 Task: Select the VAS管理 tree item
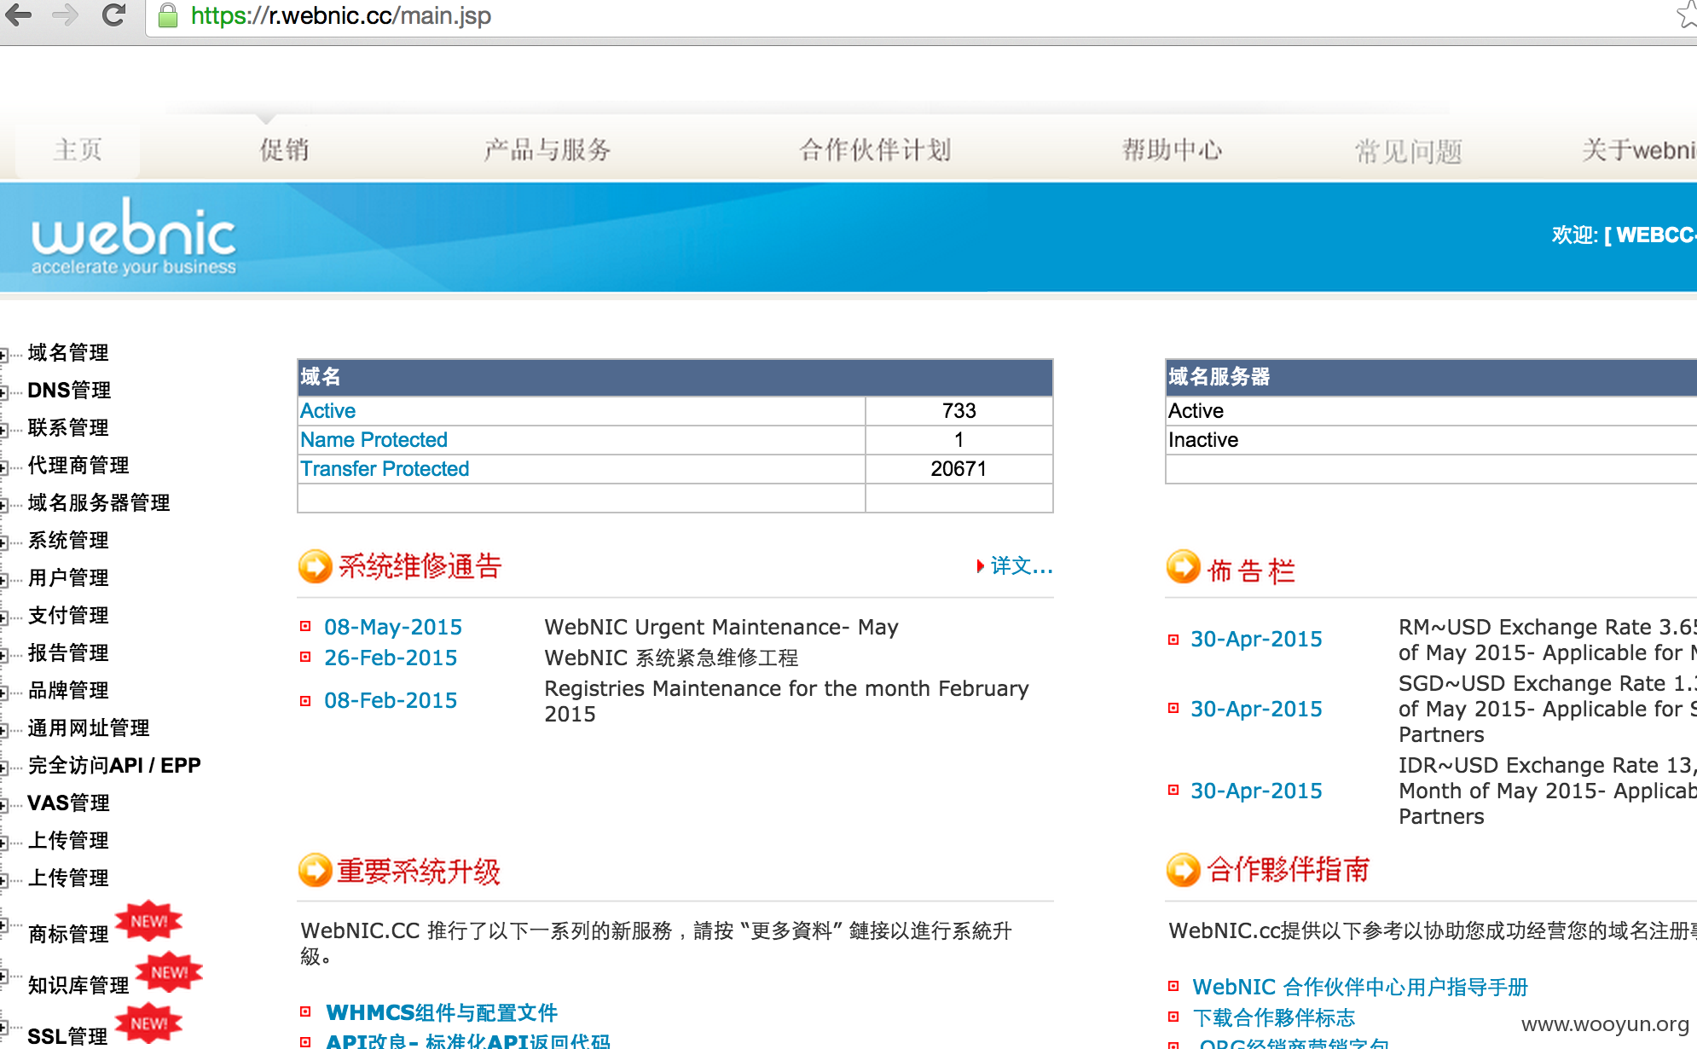tap(69, 803)
